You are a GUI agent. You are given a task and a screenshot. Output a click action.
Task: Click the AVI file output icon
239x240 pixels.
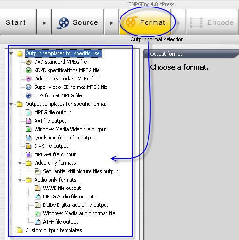coord(28,121)
